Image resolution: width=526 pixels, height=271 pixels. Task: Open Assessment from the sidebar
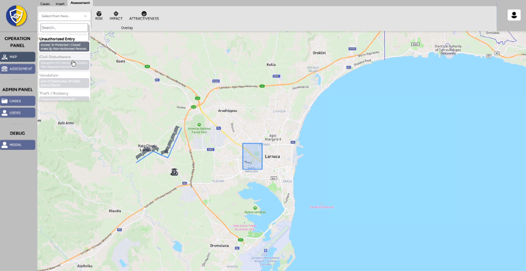(x=18, y=69)
